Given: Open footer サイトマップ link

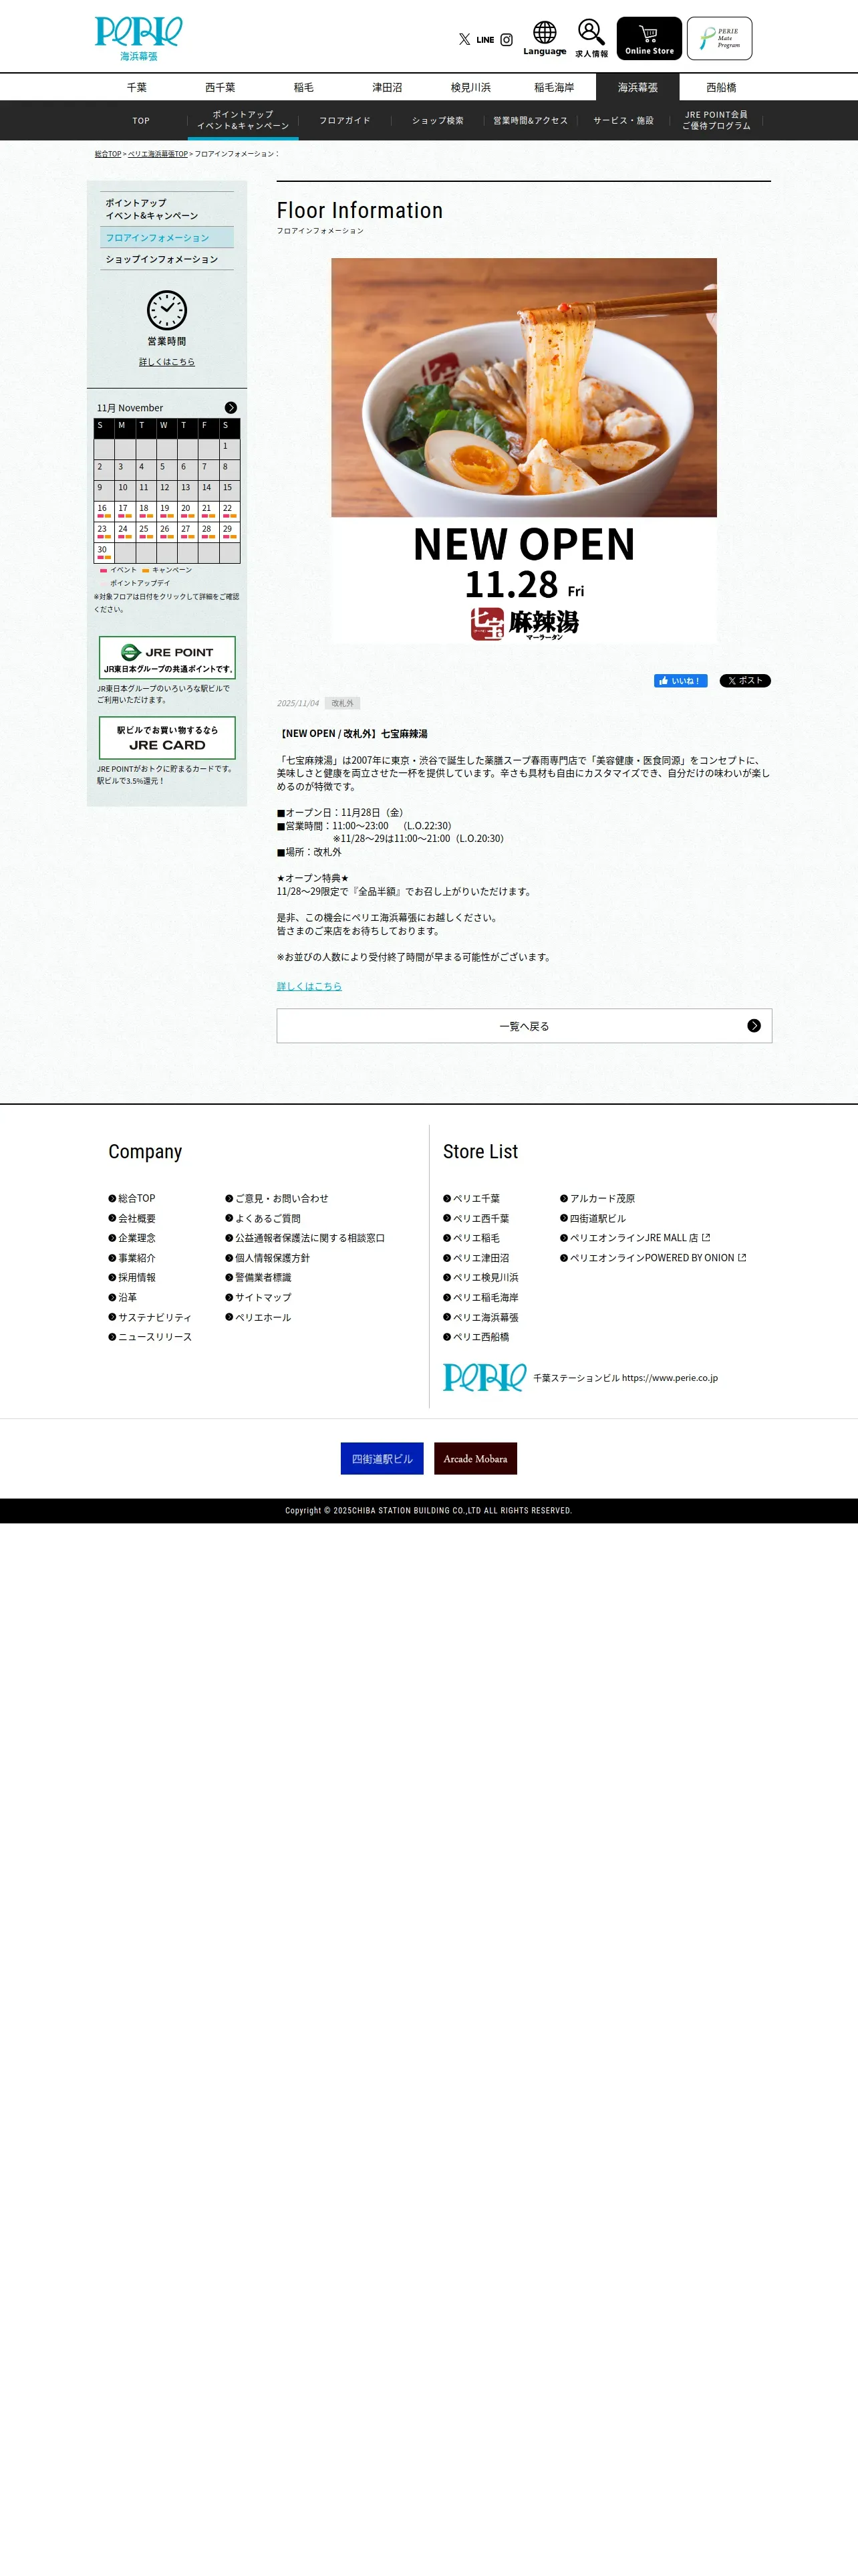Looking at the screenshot, I should [x=258, y=1297].
